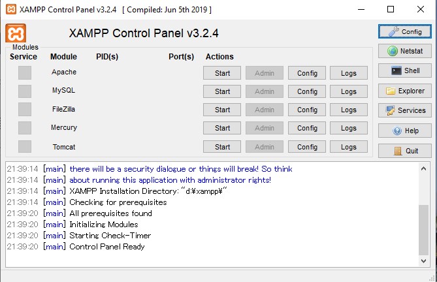Image resolution: width=437 pixels, height=282 pixels.
Task: Open Services via the services icon
Action: (x=404, y=110)
